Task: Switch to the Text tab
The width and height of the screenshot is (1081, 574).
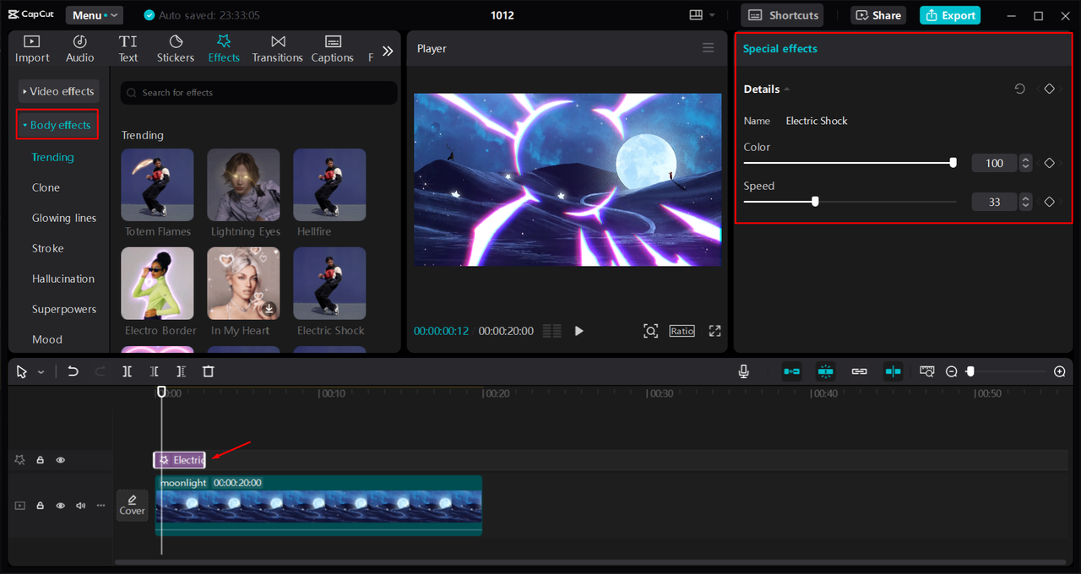Action: 128,49
